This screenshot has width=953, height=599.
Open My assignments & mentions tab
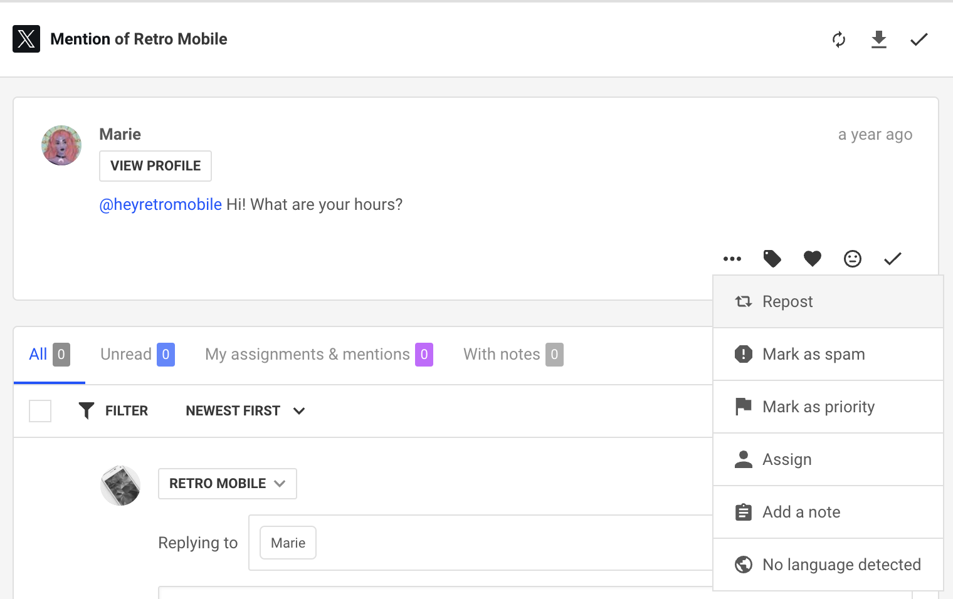[319, 355]
